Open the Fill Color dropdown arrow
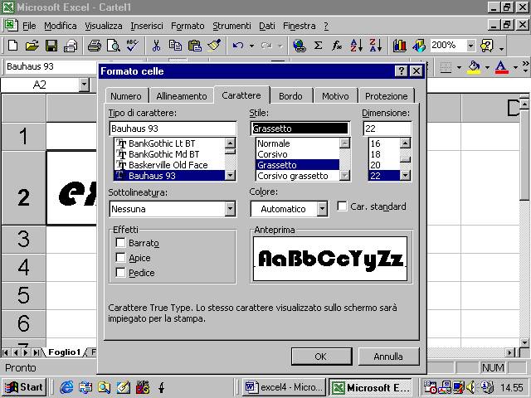This screenshot has height=398, width=531. click(x=487, y=67)
